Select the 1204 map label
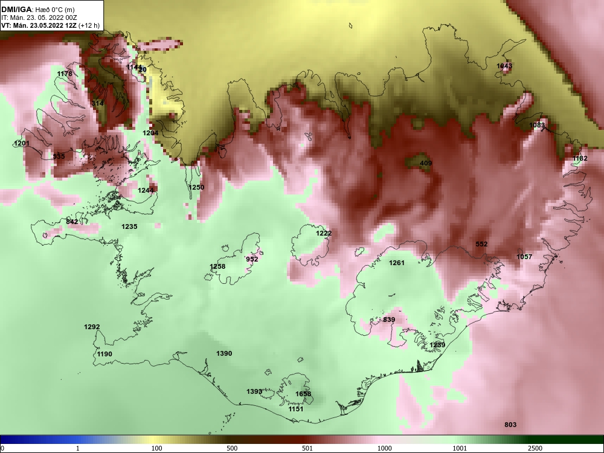 [x=150, y=133]
